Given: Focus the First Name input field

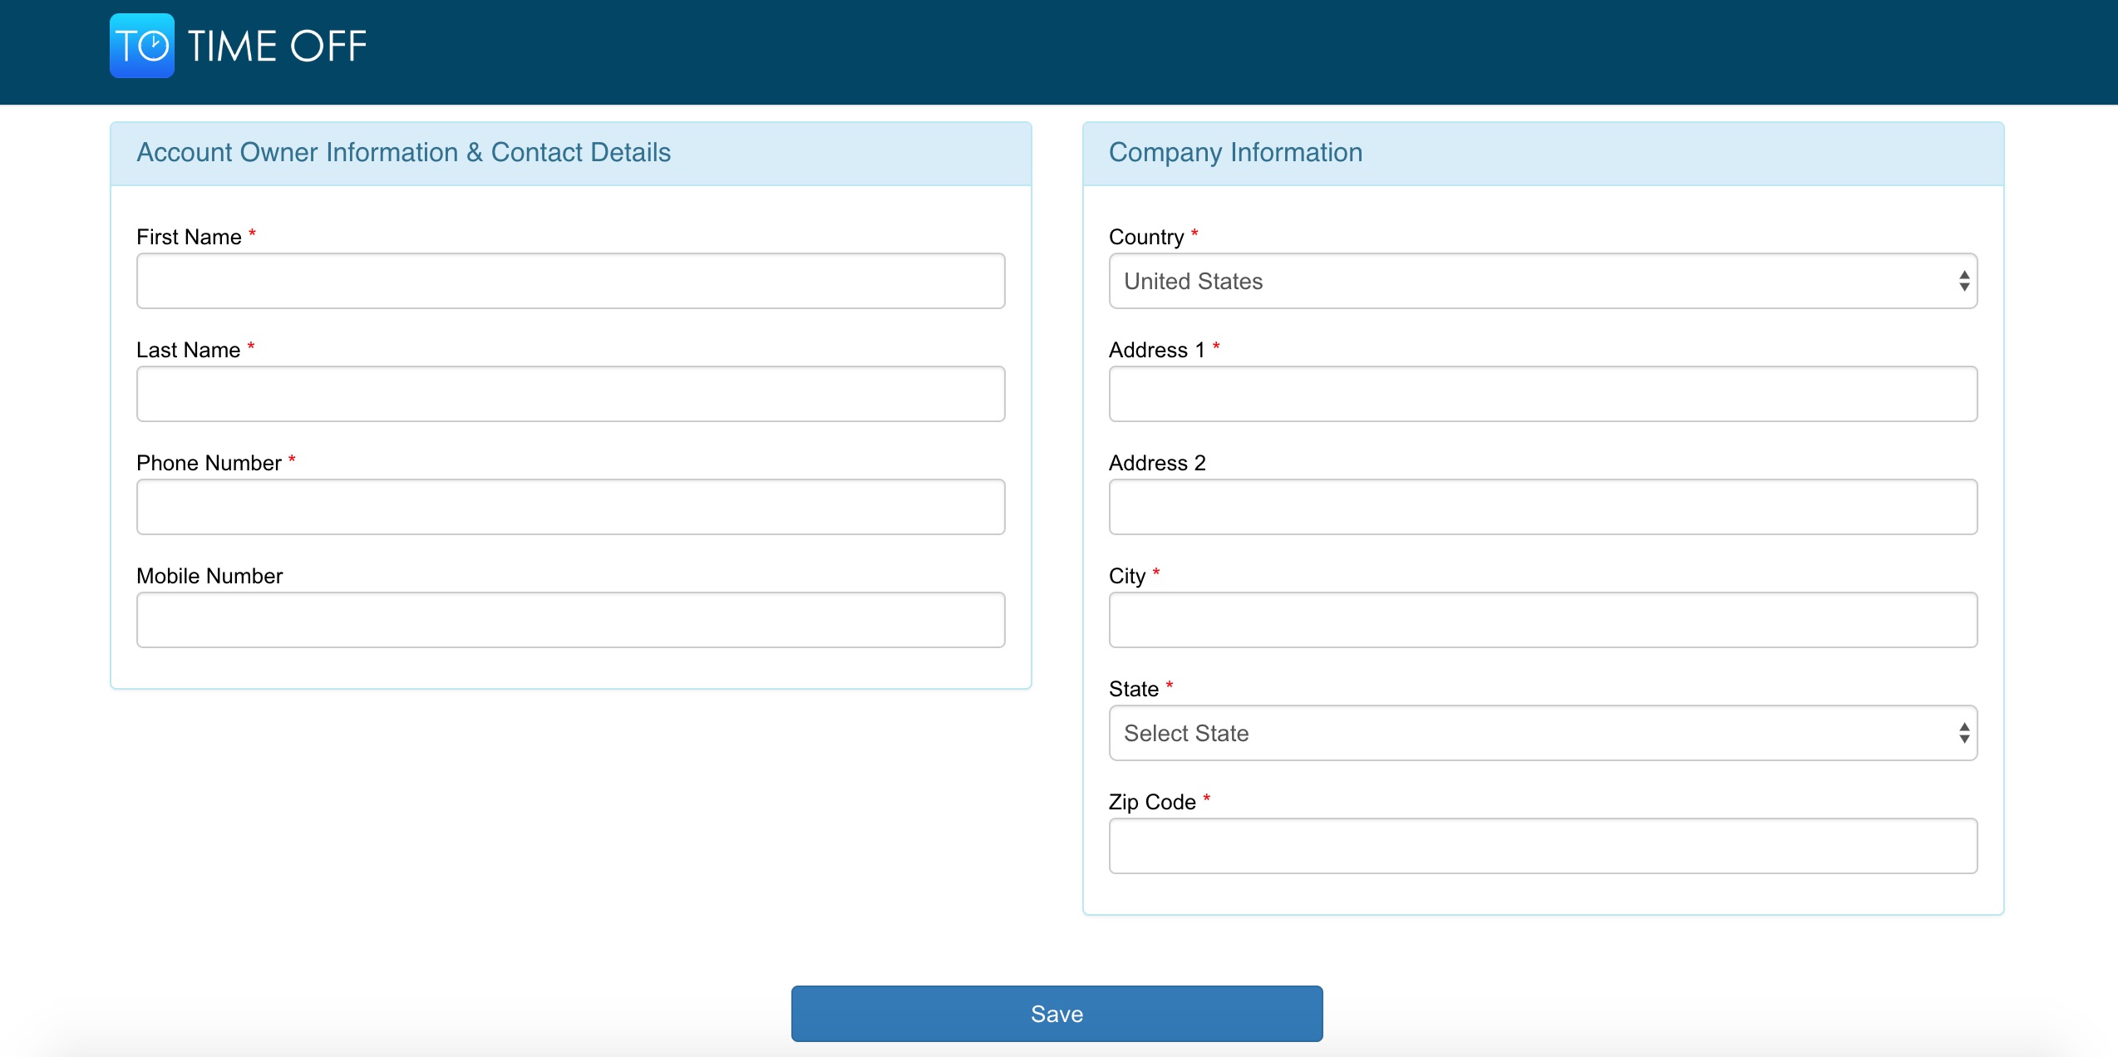Looking at the screenshot, I should [x=570, y=281].
